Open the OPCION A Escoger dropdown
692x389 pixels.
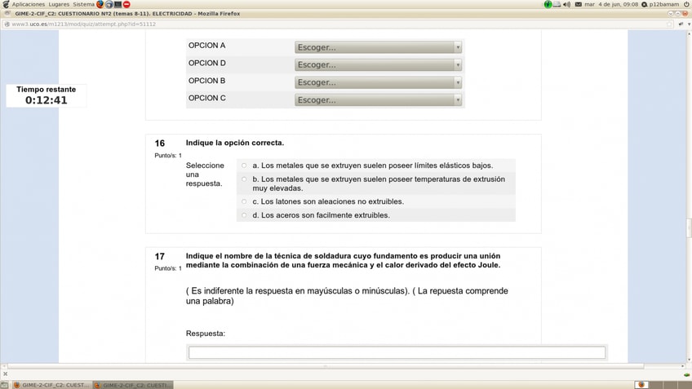tap(378, 47)
